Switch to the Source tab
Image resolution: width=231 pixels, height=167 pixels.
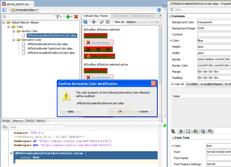(30, 121)
